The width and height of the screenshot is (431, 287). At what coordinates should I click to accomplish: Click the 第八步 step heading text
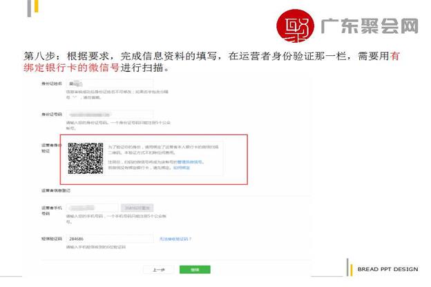pos(41,57)
